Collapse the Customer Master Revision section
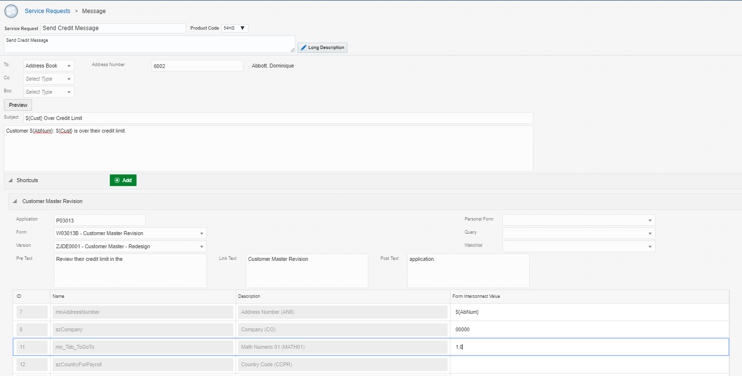 pyautogui.click(x=15, y=201)
